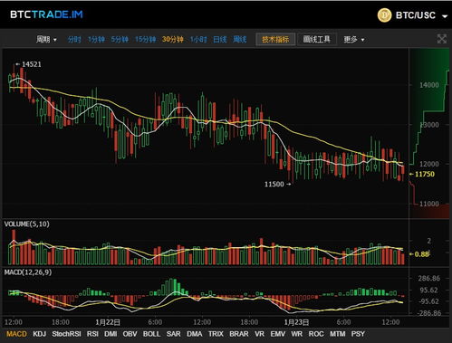The height and width of the screenshot is (343, 452).
Task: Click the Bitcoin coin icon
Action: pyautogui.click(x=384, y=15)
